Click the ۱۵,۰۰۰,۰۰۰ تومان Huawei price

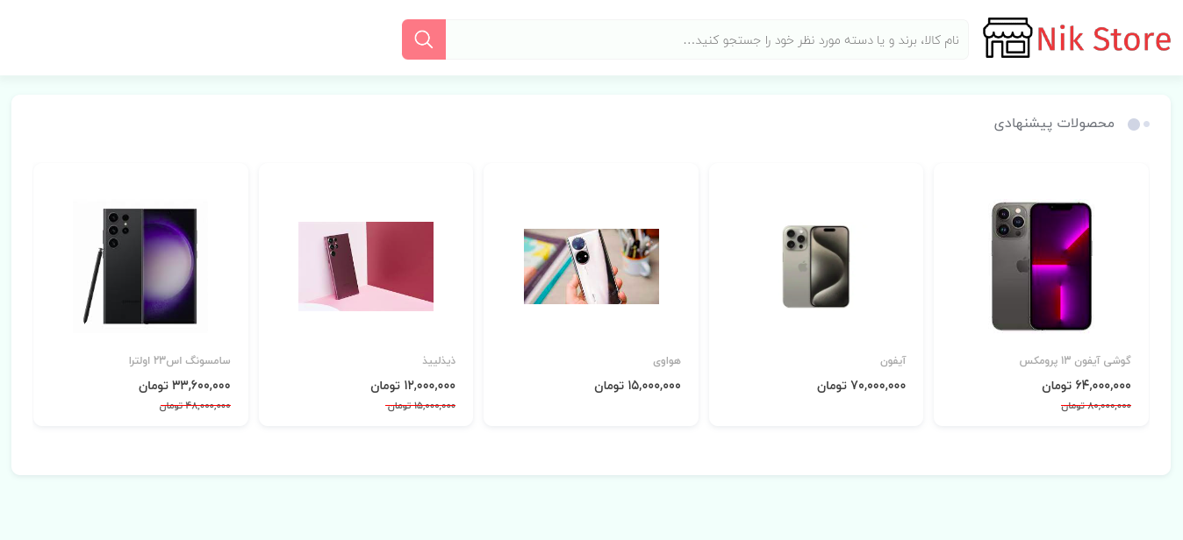638,385
